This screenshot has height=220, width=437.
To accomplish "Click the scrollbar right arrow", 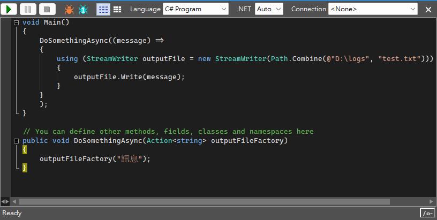I will point(433,202).
